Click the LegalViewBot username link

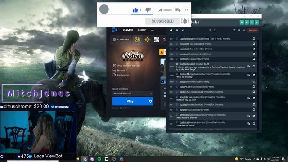[x=186, y=39]
